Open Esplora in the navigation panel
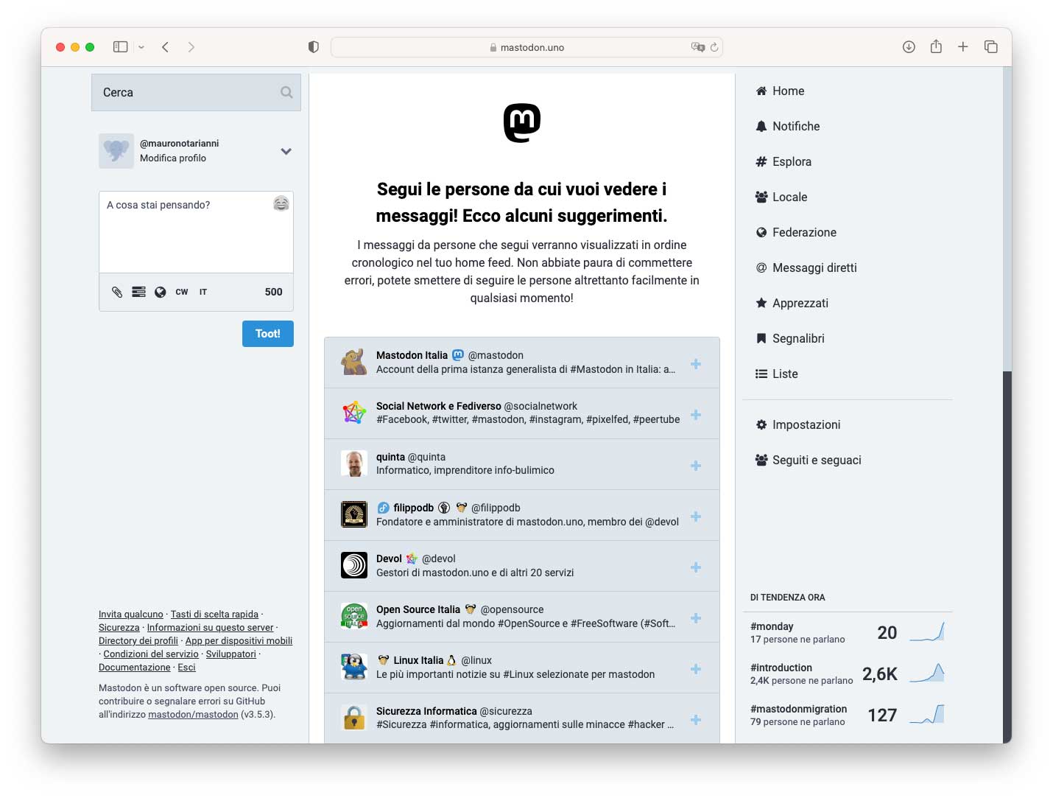Image resolution: width=1053 pixels, height=798 pixels. [783, 161]
